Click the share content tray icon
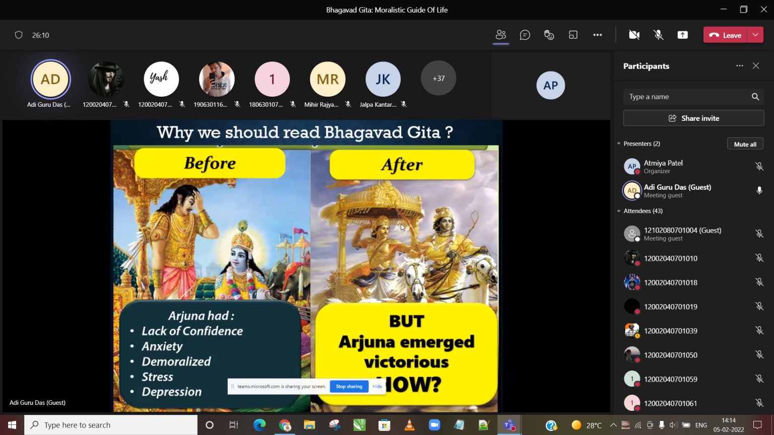This screenshot has height=435, width=774. [x=682, y=35]
